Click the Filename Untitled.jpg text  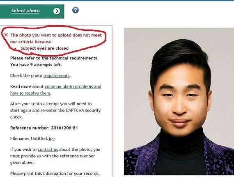(x=32, y=138)
